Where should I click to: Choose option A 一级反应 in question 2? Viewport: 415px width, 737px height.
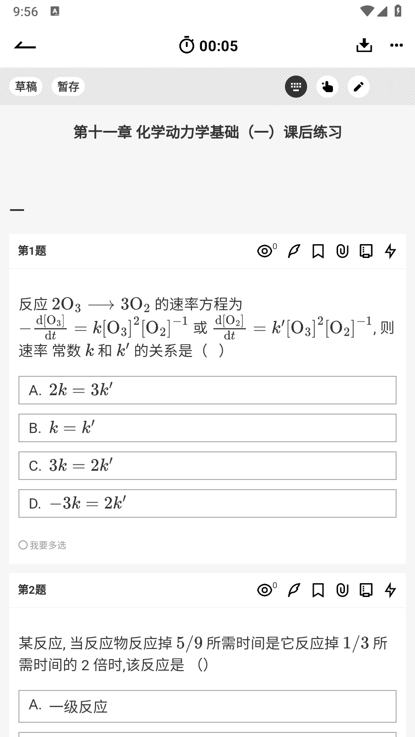pos(207,706)
